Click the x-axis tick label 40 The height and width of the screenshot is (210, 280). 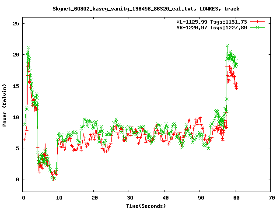[165, 198]
